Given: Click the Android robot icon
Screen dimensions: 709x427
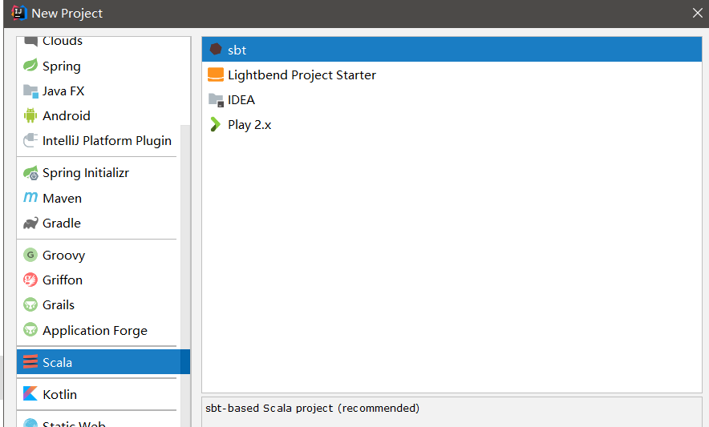Looking at the screenshot, I should [x=30, y=115].
